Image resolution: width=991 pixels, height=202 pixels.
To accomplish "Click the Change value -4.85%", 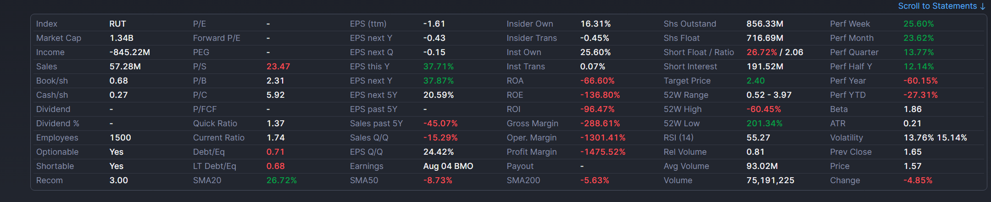I will click(918, 180).
